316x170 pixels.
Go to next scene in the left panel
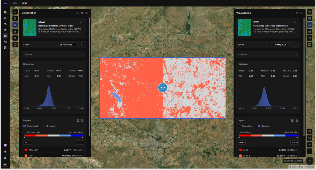click(81, 45)
